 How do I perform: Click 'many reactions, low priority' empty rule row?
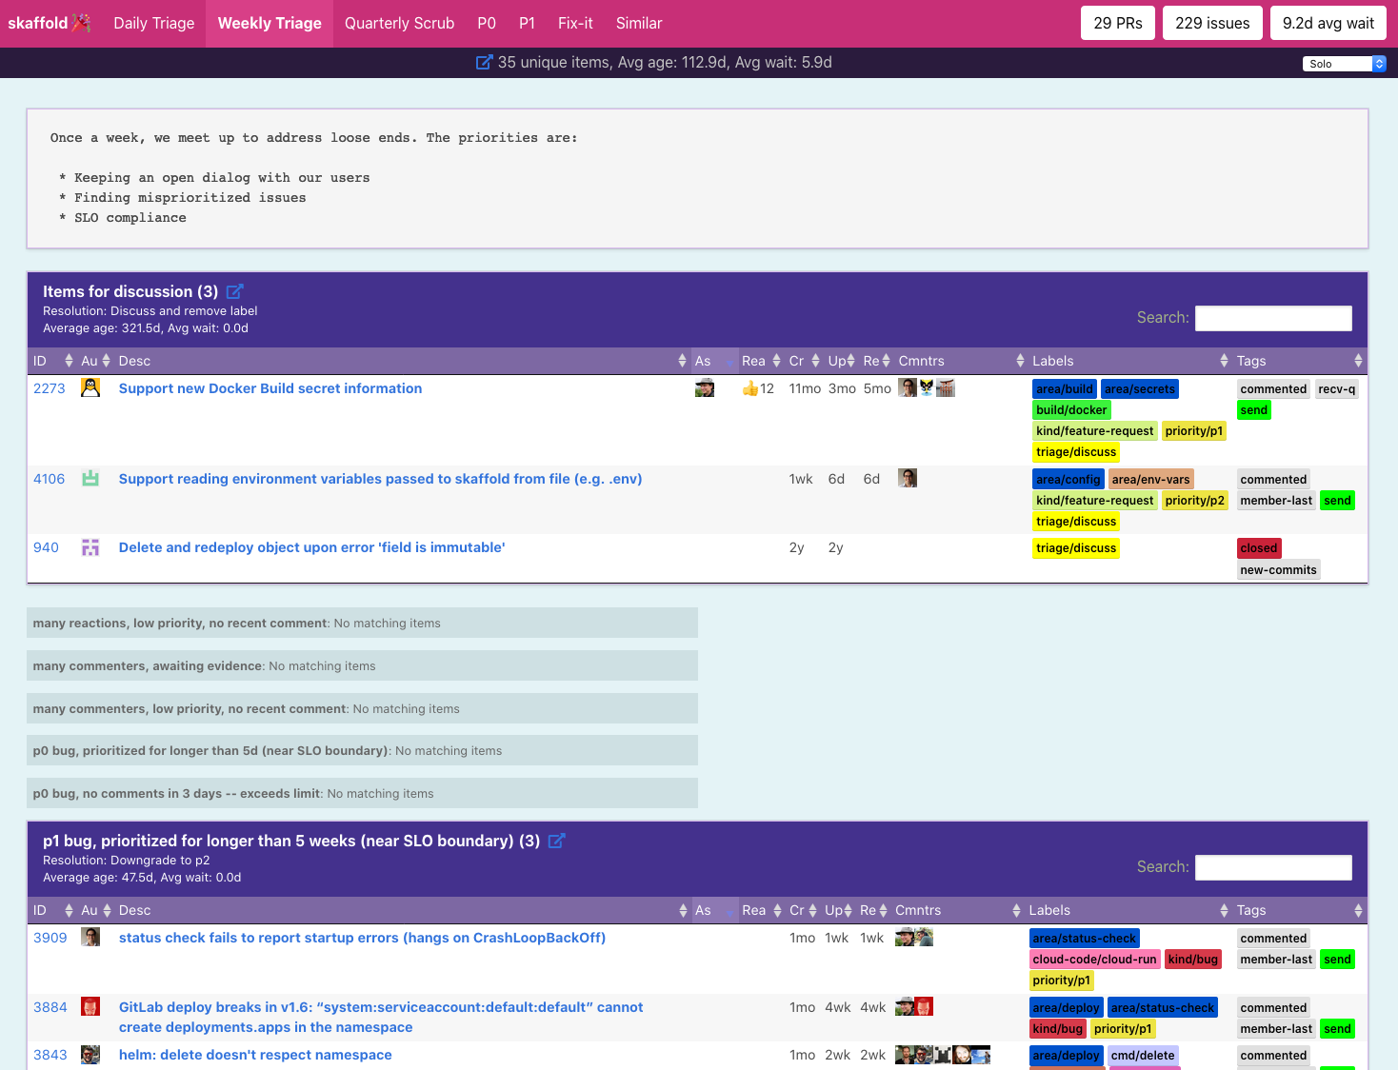click(x=362, y=623)
